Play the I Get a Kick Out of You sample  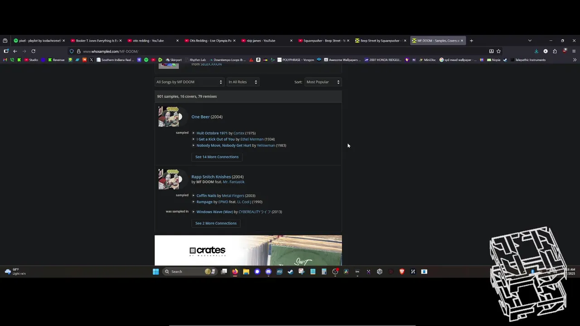pos(193,139)
